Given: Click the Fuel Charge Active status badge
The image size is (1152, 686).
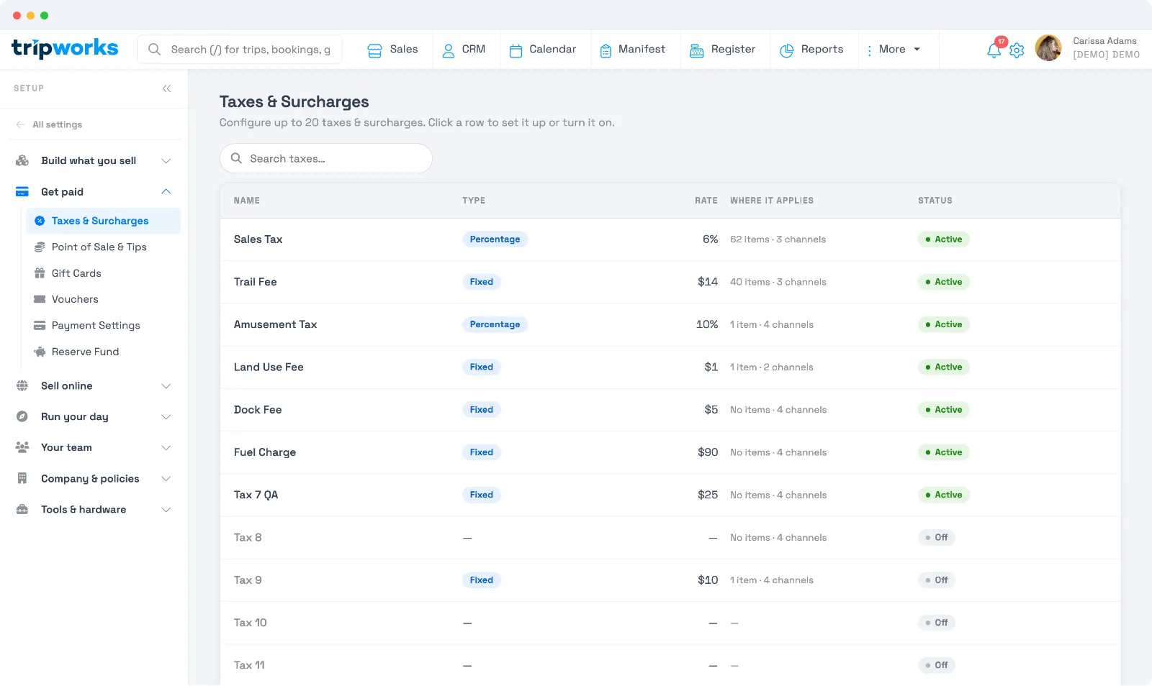Looking at the screenshot, I should (x=943, y=452).
